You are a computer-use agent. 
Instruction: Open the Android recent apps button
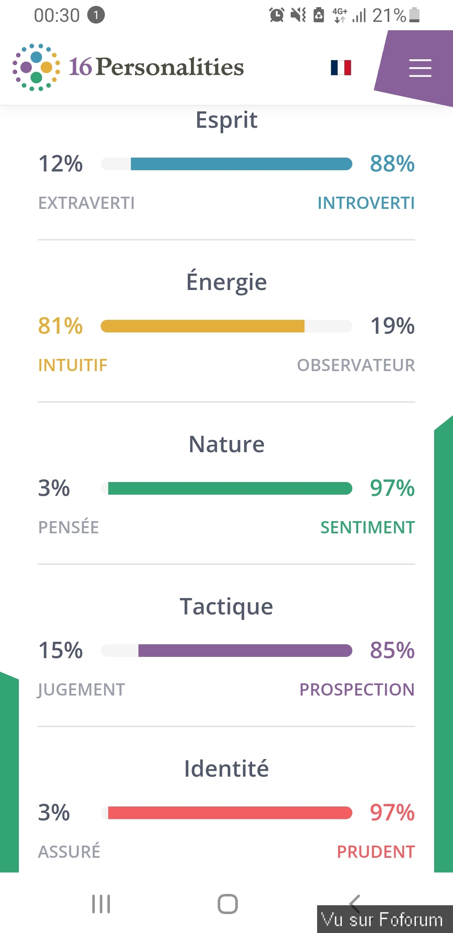(101, 904)
